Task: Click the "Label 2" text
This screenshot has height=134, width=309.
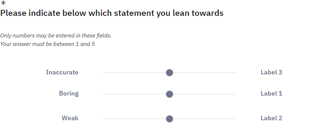Action: tap(271, 118)
